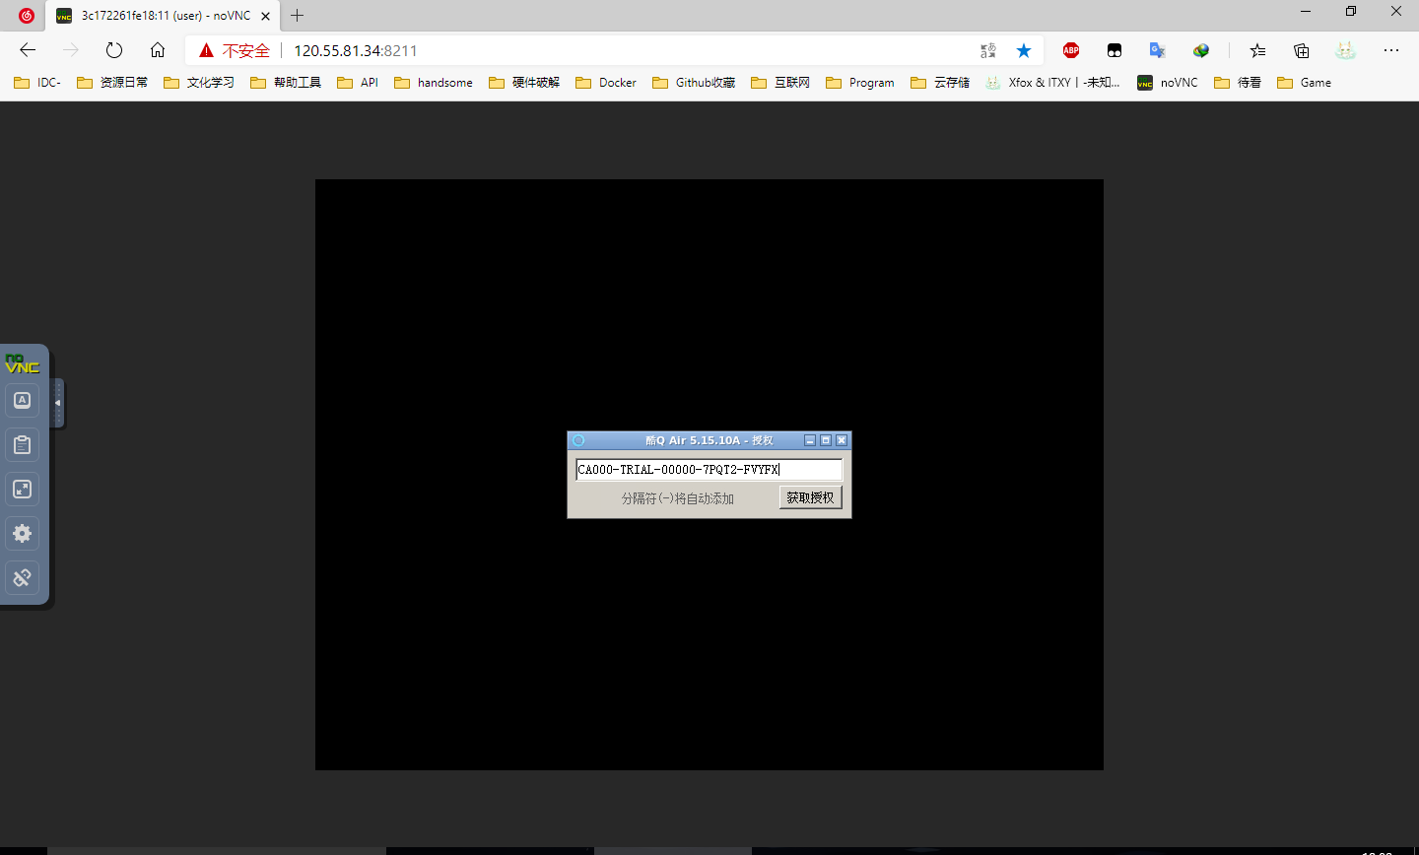Disconnect the noVNC session
1419x855 pixels.
pyautogui.click(x=22, y=578)
